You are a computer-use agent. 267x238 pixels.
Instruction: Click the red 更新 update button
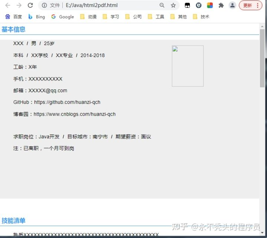[247, 6]
